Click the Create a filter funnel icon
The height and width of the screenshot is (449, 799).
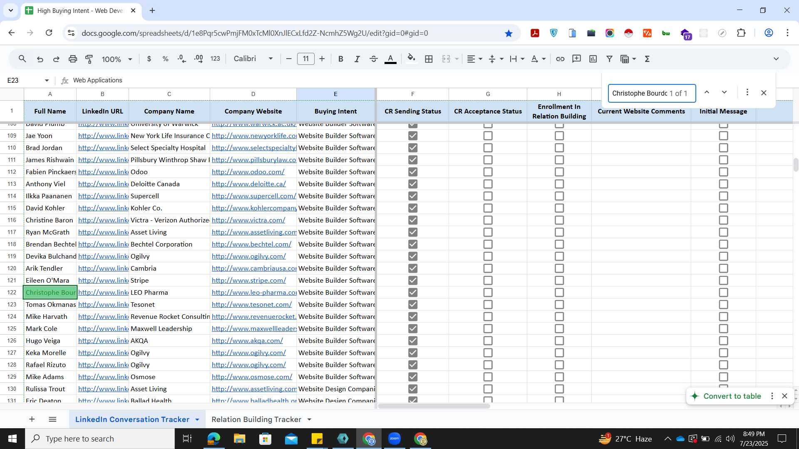[609, 59]
